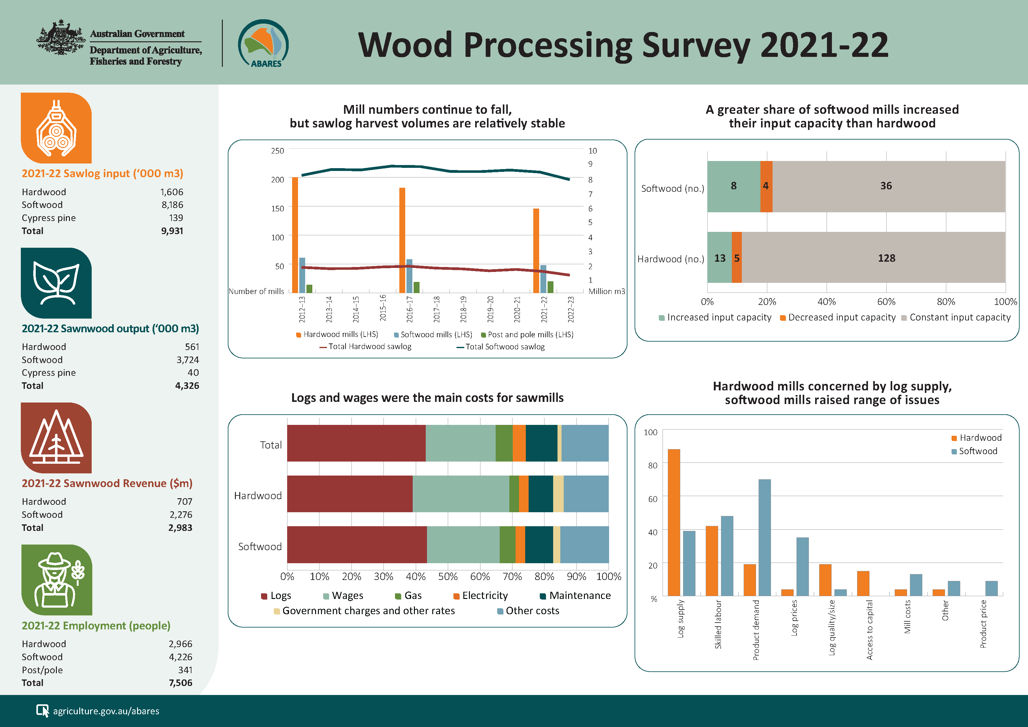The height and width of the screenshot is (727, 1028).
Task: Click the orange Access to capital bar
Action: tap(863, 584)
